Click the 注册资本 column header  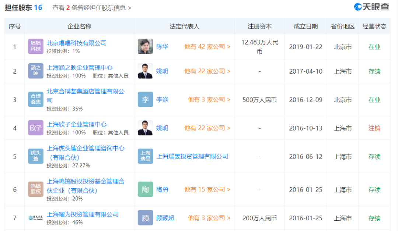click(x=259, y=26)
